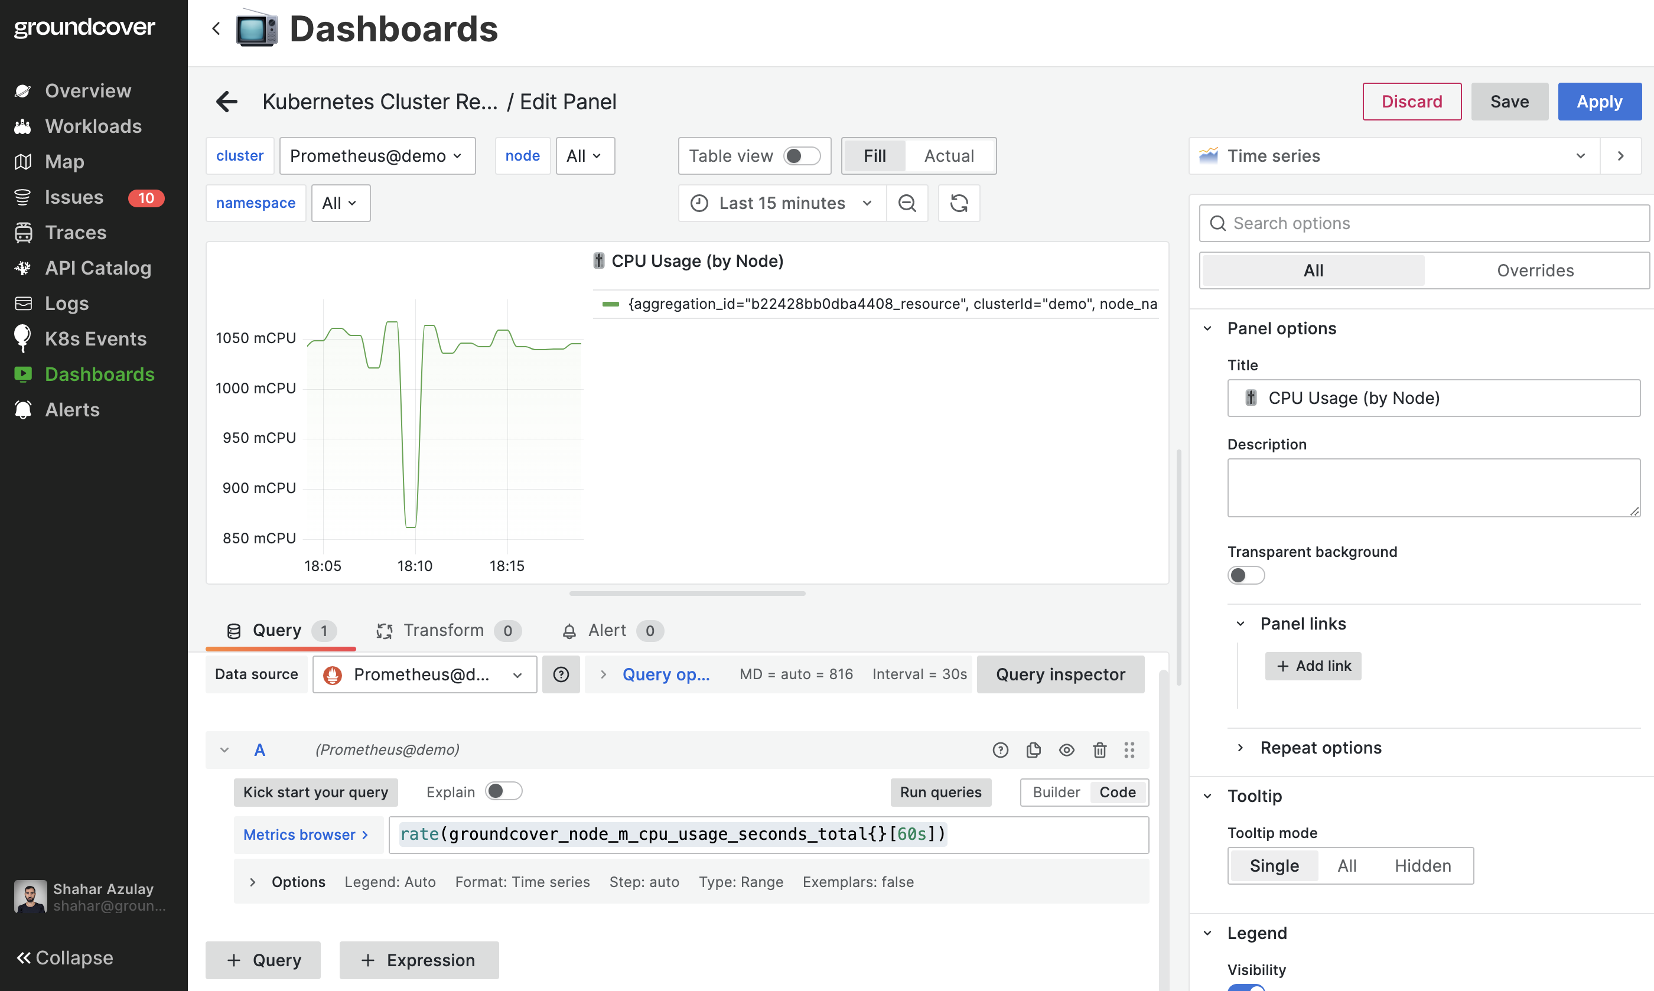Switch to the Transform tab
The width and height of the screenshot is (1654, 991).
pyautogui.click(x=442, y=630)
